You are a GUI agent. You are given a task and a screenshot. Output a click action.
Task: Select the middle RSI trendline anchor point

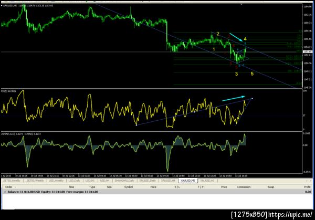(x=194, y=112)
